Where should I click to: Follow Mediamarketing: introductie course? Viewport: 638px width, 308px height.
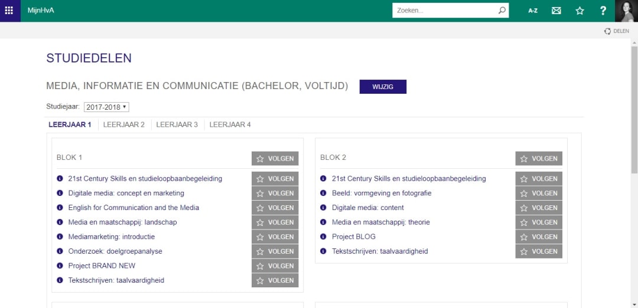[x=275, y=237]
